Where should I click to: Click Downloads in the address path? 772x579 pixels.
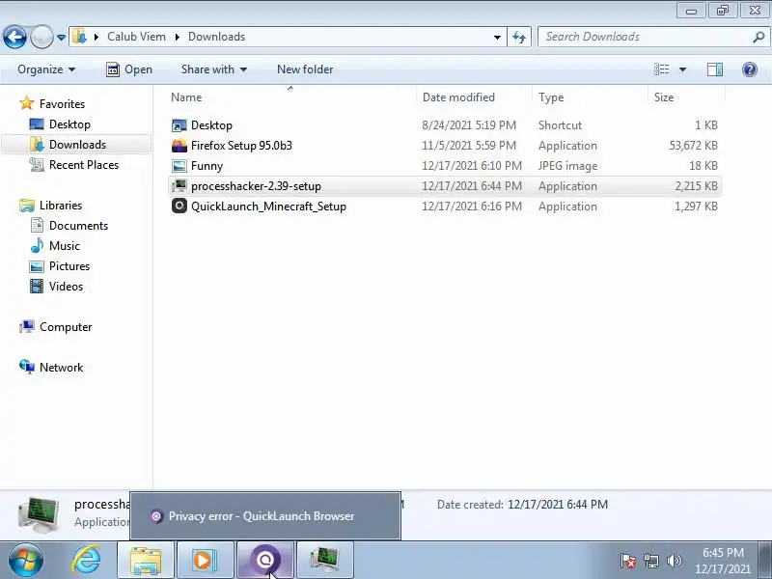pos(216,37)
